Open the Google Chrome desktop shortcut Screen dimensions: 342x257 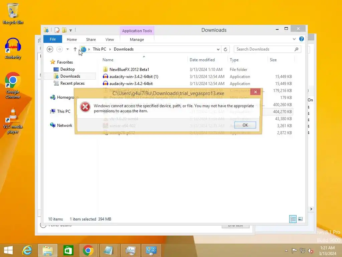[13, 85]
